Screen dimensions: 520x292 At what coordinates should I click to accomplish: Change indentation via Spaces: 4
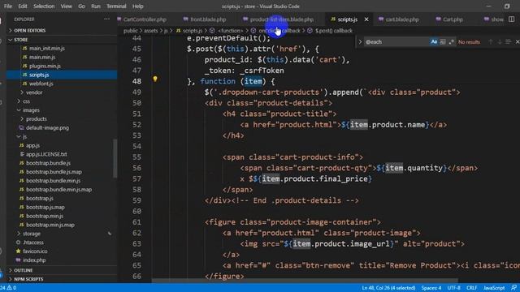431,288
